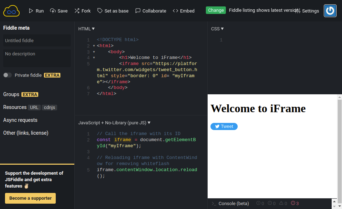Open JavaScript + No-Library language dropdown

pos(114,123)
